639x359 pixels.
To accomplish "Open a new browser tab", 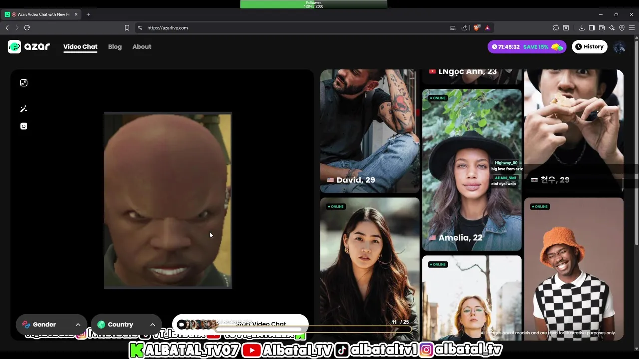I will (88, 14).
